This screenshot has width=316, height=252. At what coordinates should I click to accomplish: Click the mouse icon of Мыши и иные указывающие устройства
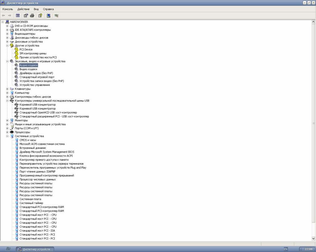[x=12, y=124]
